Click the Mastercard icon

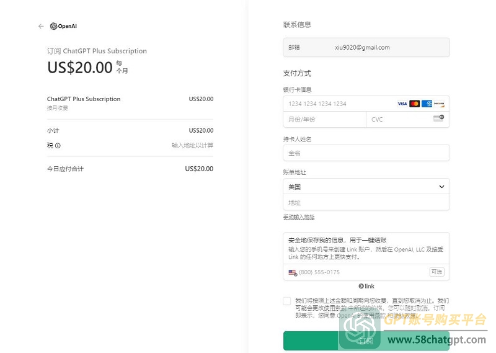pos(414,104)
